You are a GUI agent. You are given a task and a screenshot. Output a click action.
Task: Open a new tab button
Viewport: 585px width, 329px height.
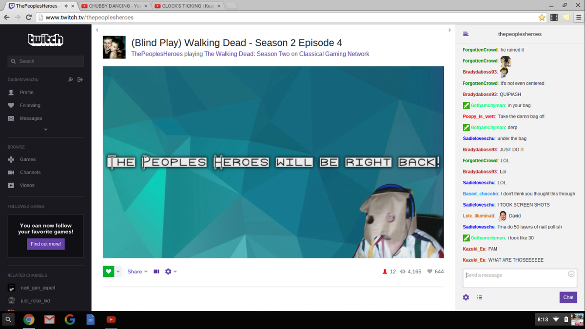point(231,6)
